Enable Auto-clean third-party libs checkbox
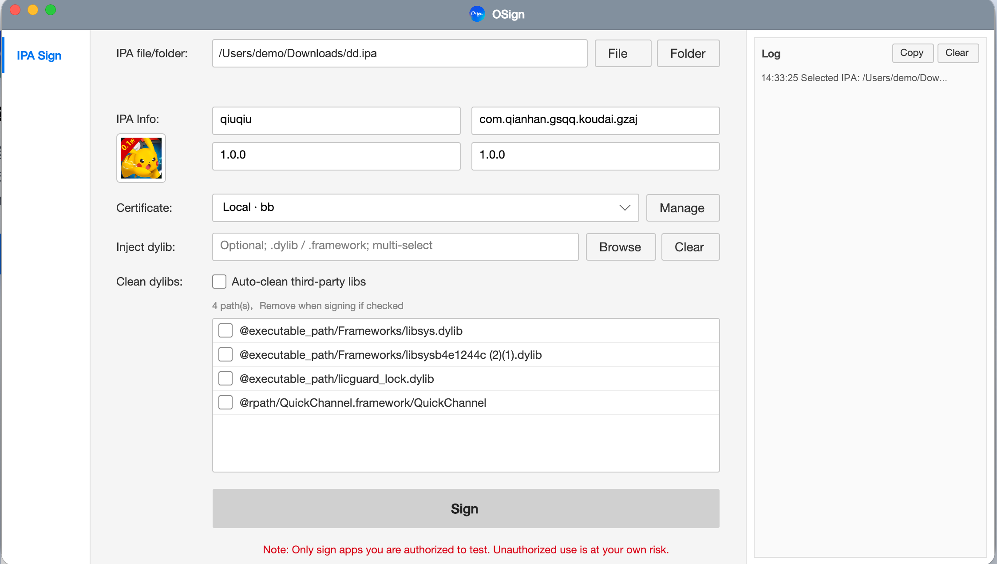The width and height of the screenshot is (997, 564). coord(219,282)
